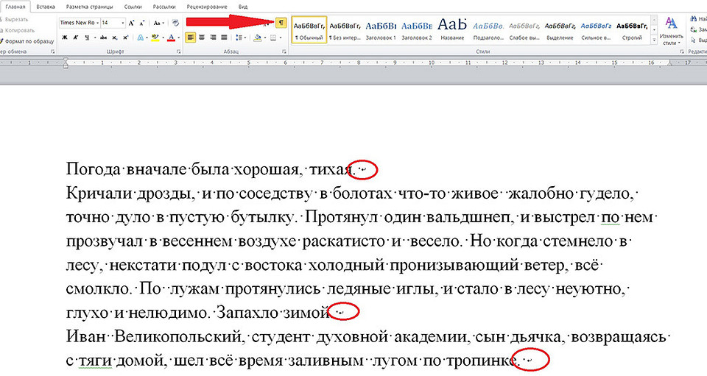Expand the shading color dropdown arrow
The height and width of the screenshot is (376, 707).
click(x=265, y=38)
